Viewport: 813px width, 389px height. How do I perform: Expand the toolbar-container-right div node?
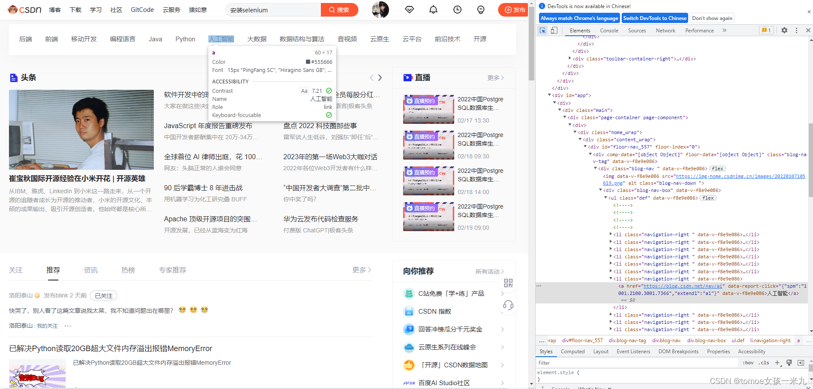(x=570, y=58)
